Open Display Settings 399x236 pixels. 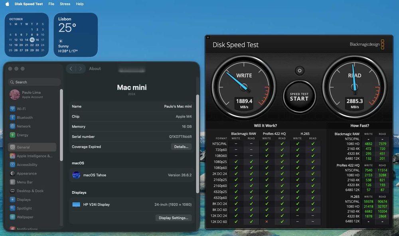point(174,218)
